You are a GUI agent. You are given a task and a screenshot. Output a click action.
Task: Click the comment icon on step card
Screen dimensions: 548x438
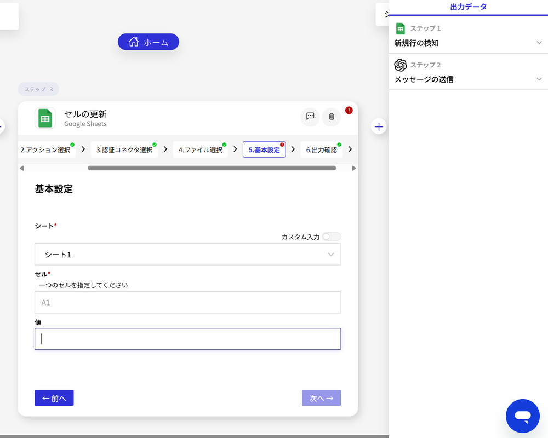click(310, 116)
